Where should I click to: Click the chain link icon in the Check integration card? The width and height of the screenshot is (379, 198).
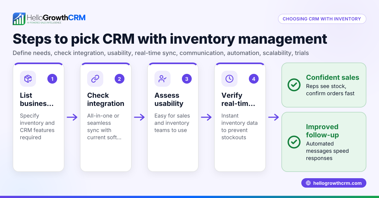(95, 79)
